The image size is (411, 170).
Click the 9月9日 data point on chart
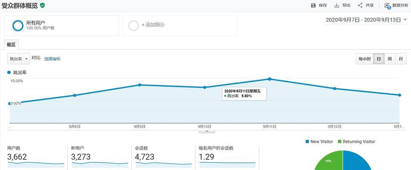[140, 85]
